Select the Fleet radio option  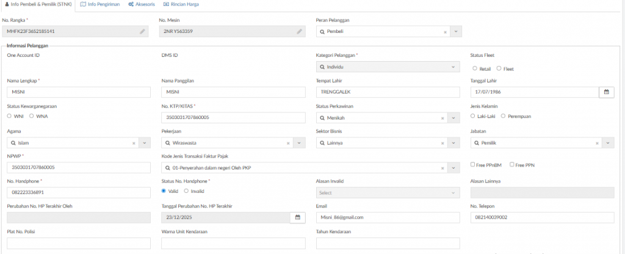pyautogui.click(x=499, y=69)
